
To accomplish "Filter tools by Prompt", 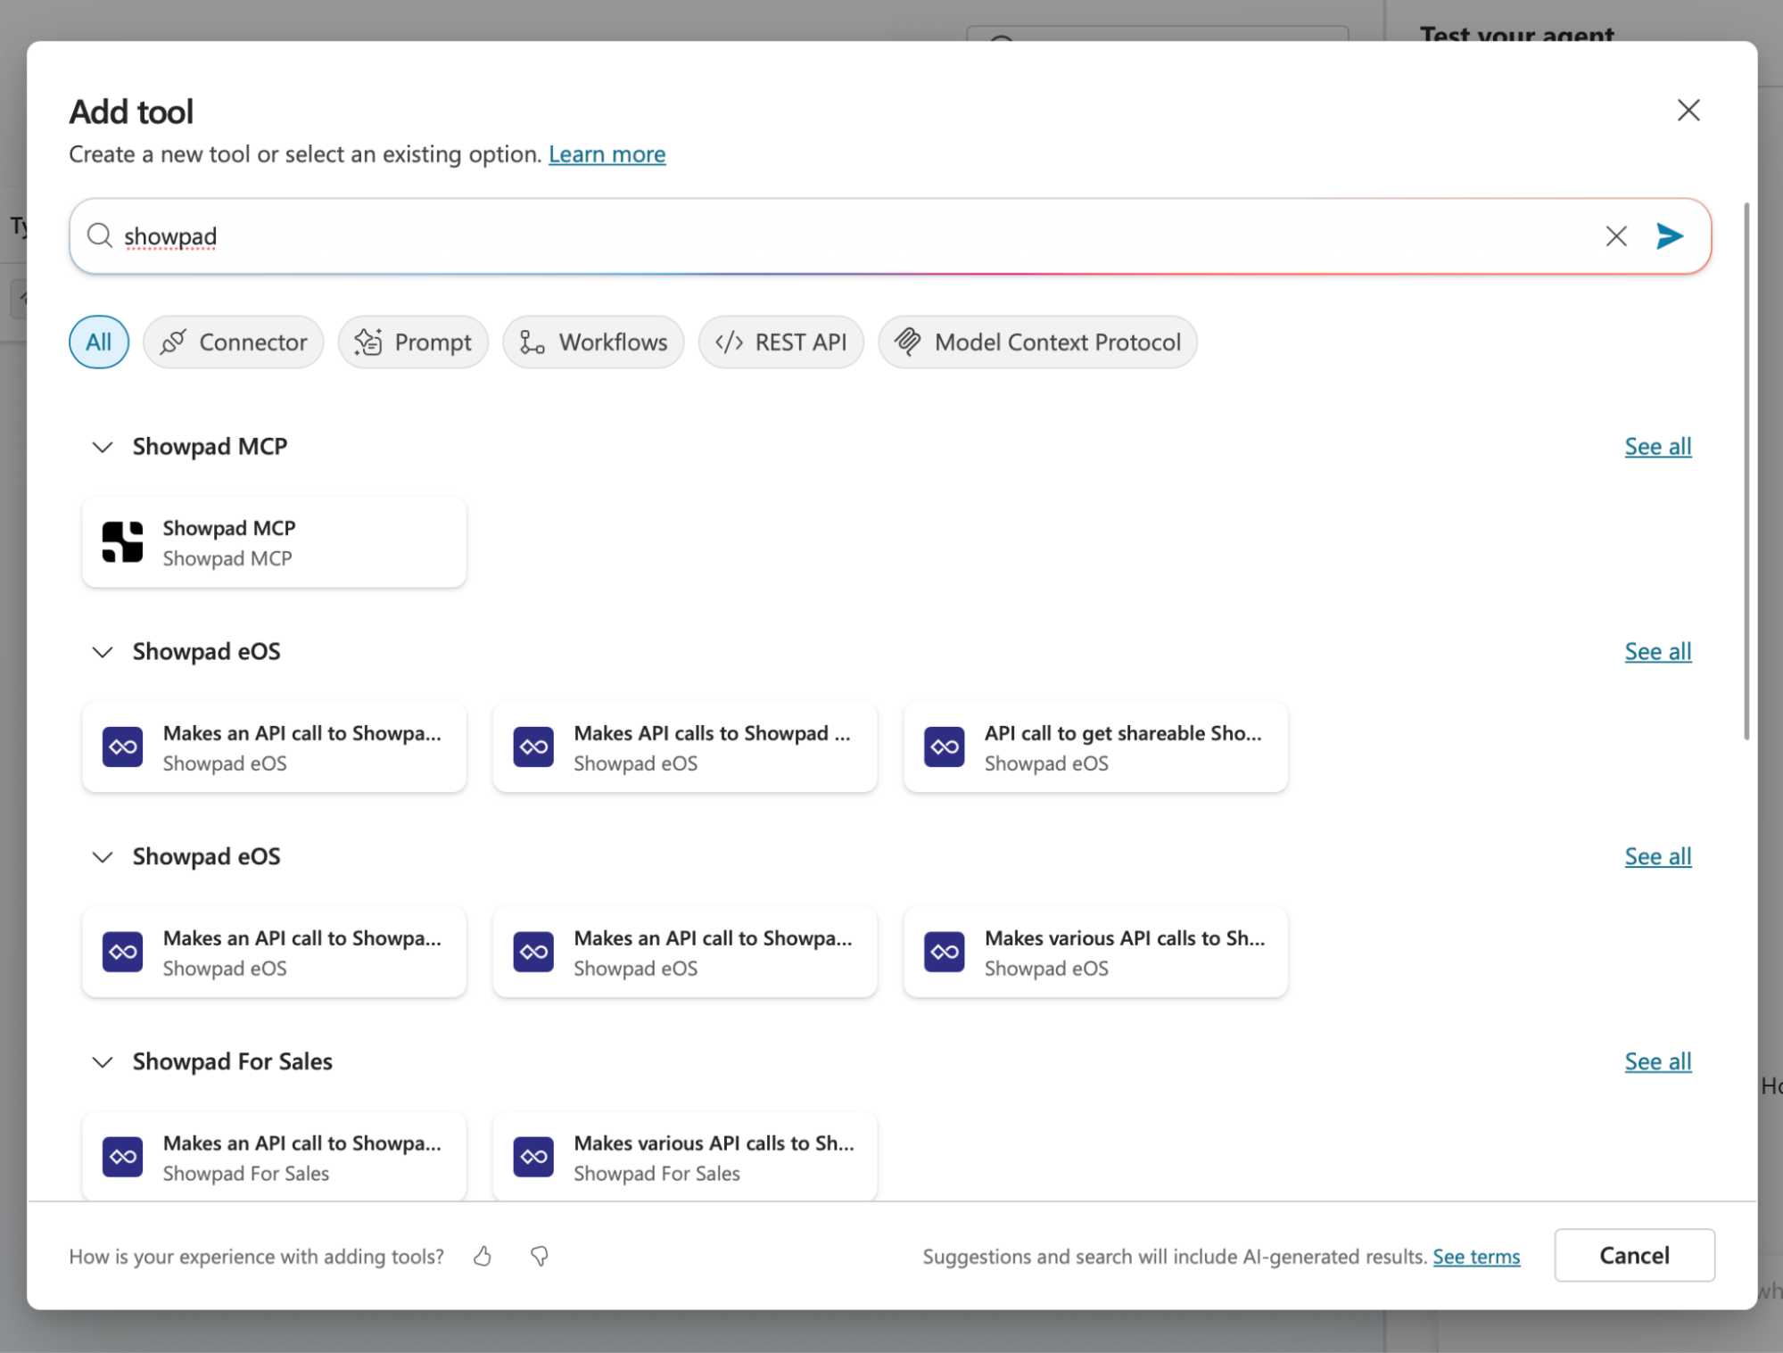I will 413,342.
